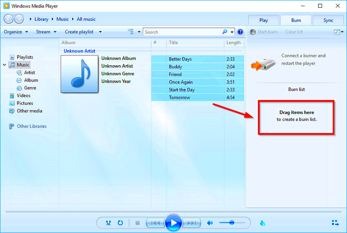Image resolution: width=347 pixels, height=233 pixels.
Task: Select Music in the navigation tree
Action: (23, 65)
